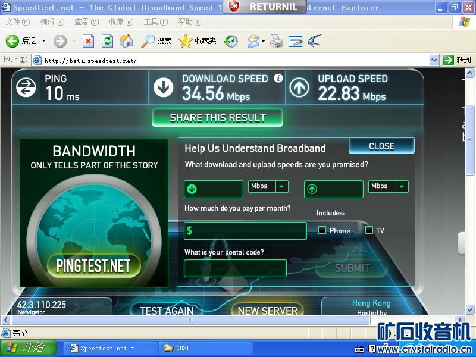
Task: Click the postal code input field
Action: click(x=235, y=268)
